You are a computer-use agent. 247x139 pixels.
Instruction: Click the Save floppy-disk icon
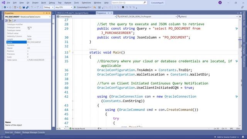[24, 7]
